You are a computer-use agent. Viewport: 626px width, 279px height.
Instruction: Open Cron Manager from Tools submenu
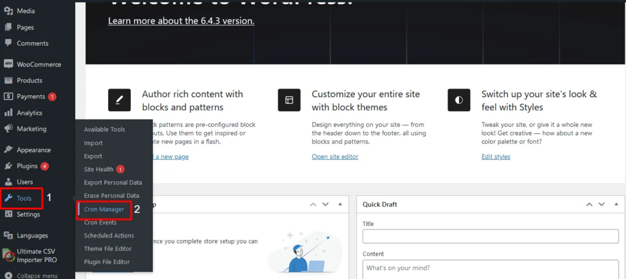click(x=104, y=209)
